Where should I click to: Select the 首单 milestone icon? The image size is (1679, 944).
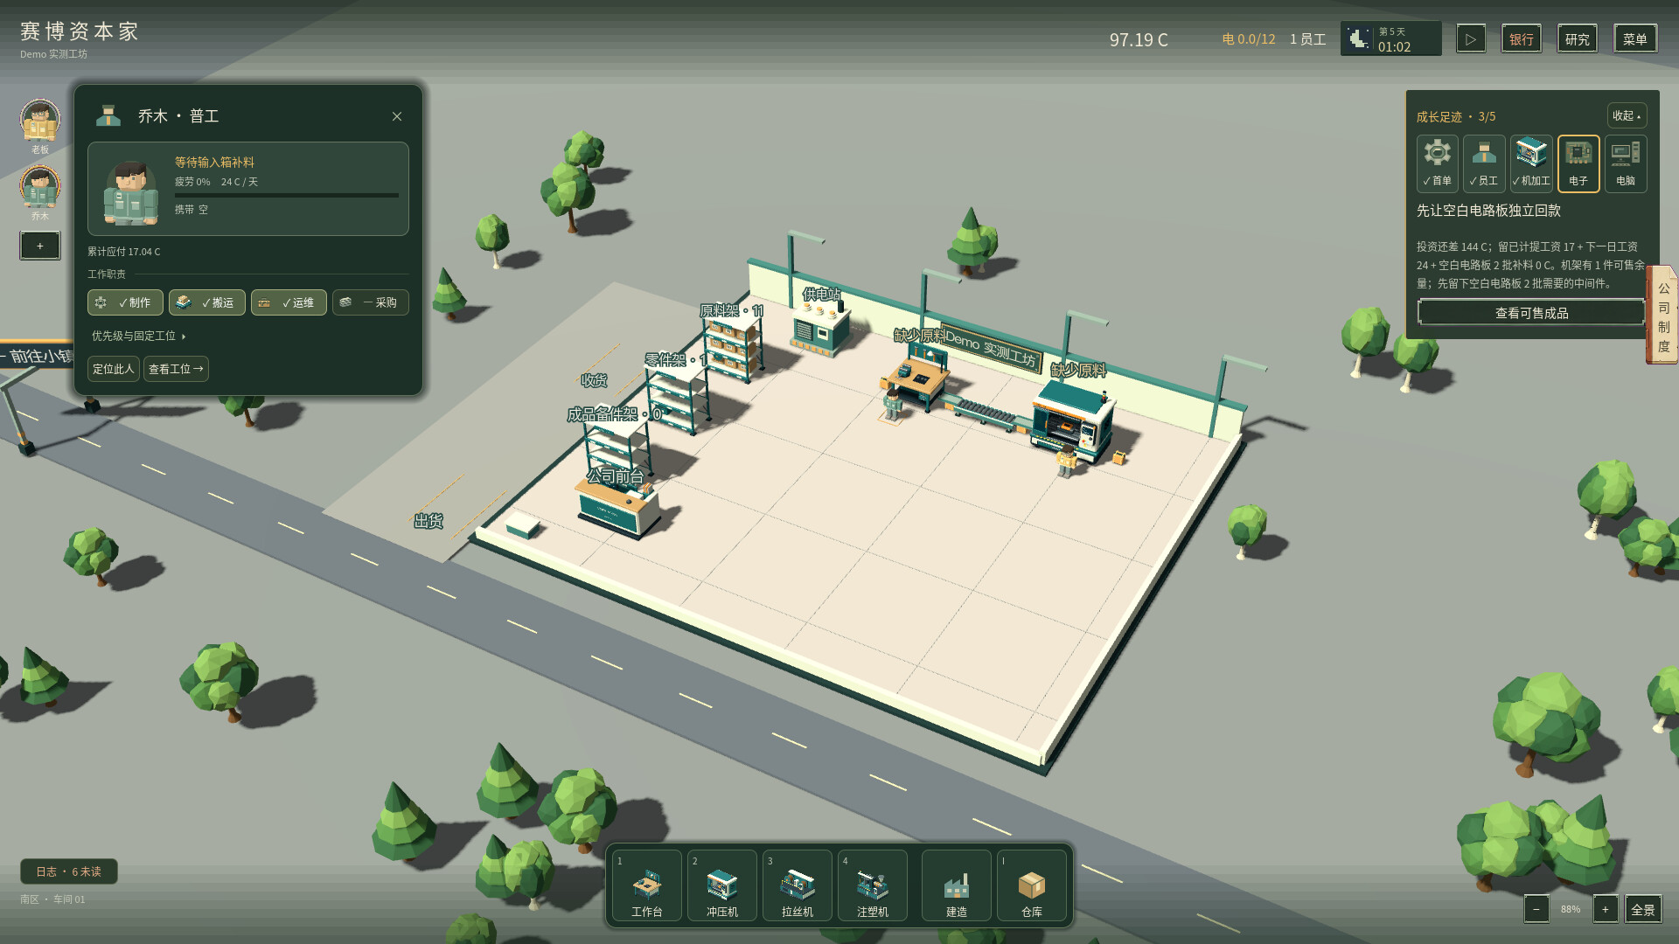click(x=1438, y=163)
